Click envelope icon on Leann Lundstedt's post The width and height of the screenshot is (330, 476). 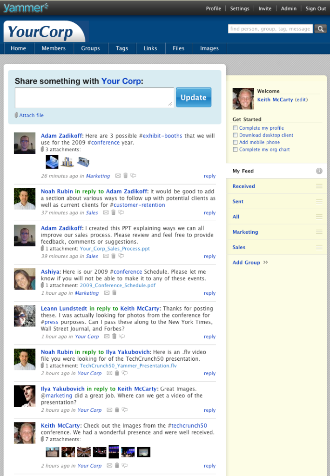point(107,336)
